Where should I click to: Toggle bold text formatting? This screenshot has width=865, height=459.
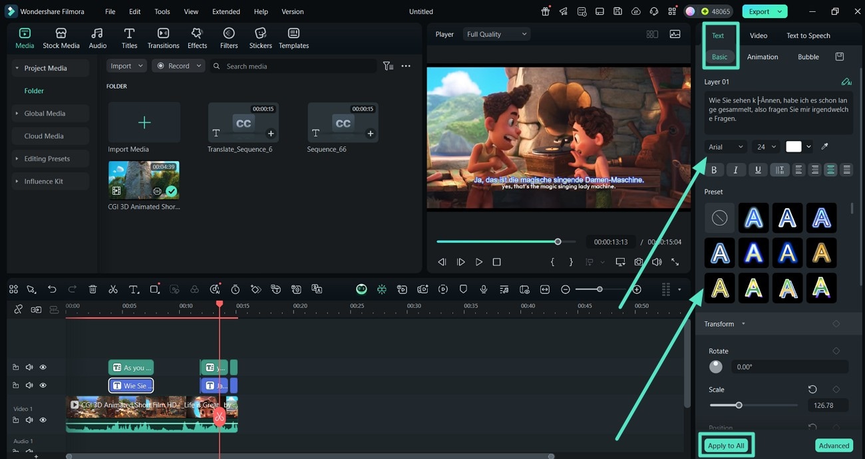click(714, 170)
